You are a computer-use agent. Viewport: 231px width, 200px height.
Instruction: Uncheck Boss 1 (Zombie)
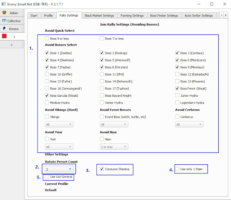coord(47,53)
